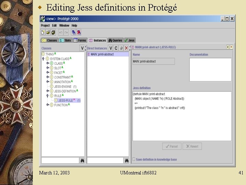Switch to the Queries tab
Image resolution: width=246 pixels, height=185 pixels.
[115, 40]
